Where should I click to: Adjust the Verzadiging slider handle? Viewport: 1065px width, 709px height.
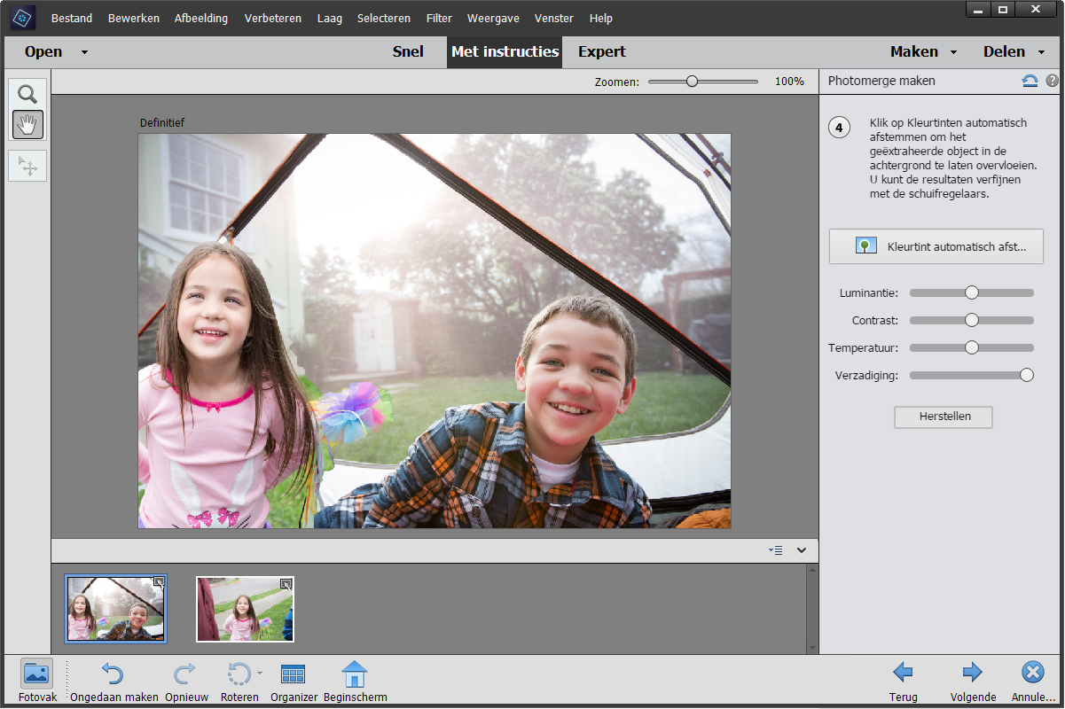coord(1026,375)
